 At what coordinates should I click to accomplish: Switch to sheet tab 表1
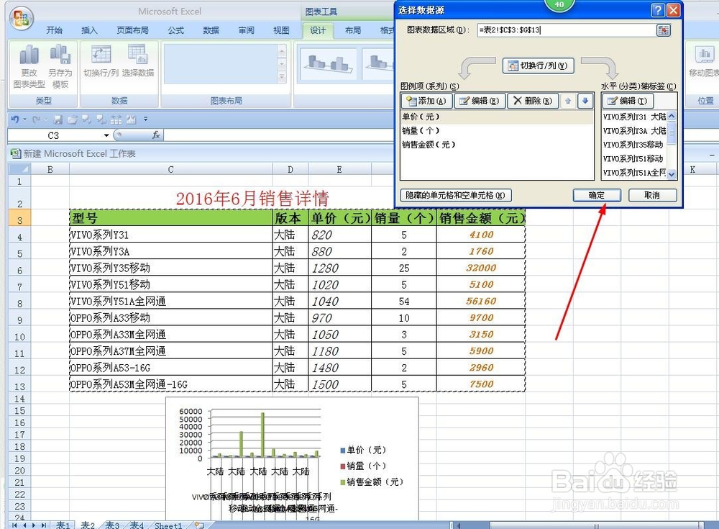(63, 525)
